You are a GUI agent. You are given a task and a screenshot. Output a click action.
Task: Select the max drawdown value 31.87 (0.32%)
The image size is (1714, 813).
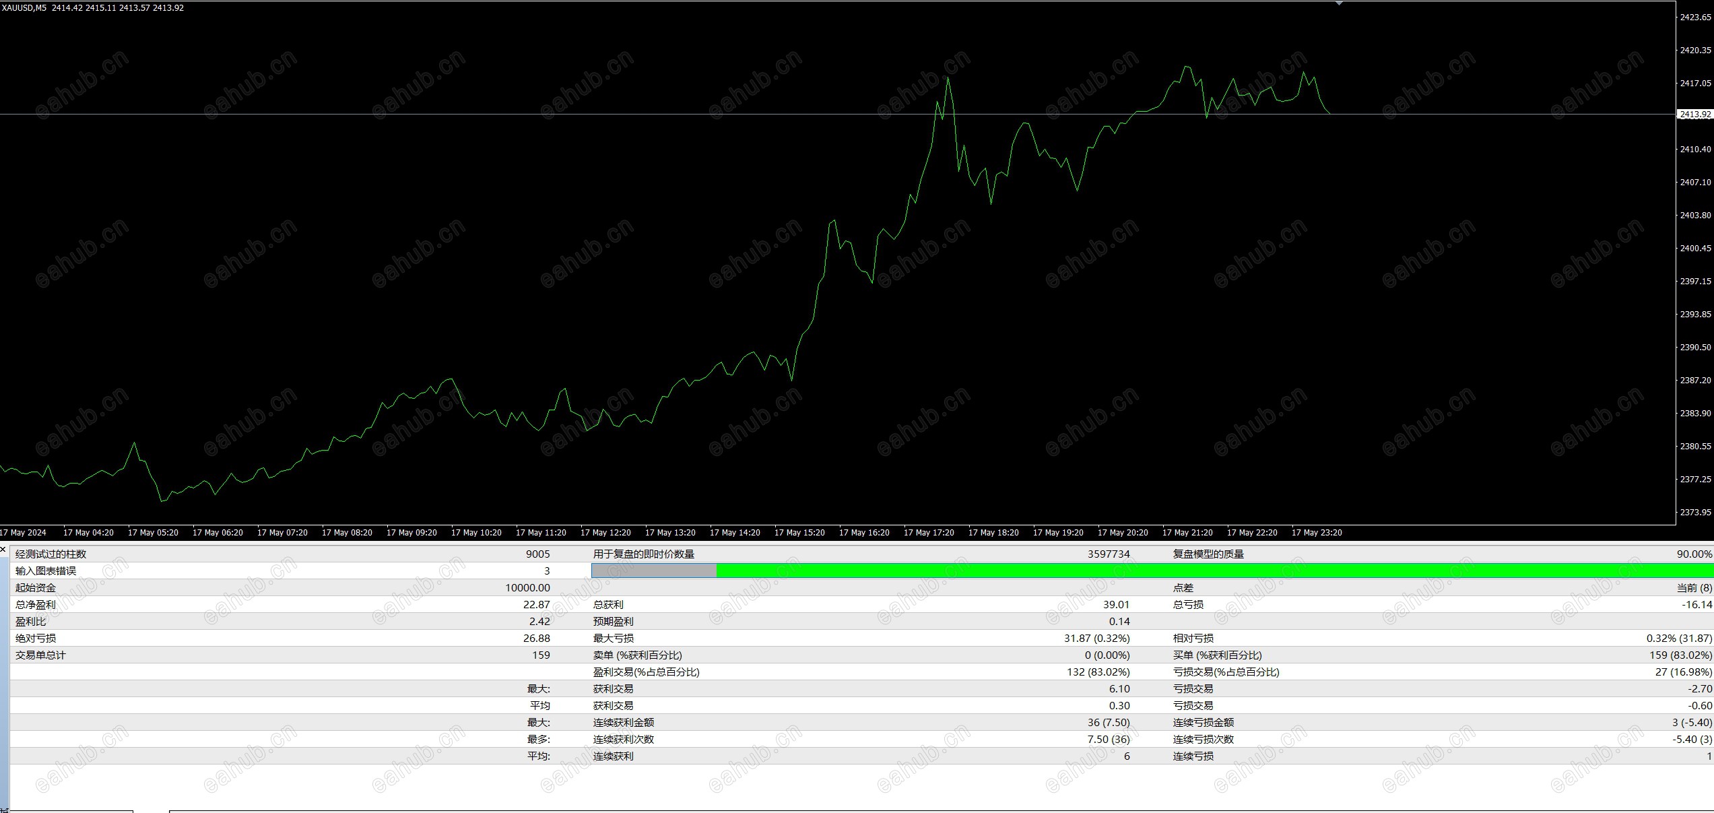pos(1097,639)
